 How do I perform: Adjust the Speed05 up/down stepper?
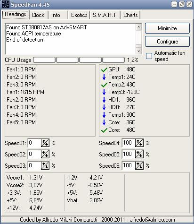pos(139,154)
